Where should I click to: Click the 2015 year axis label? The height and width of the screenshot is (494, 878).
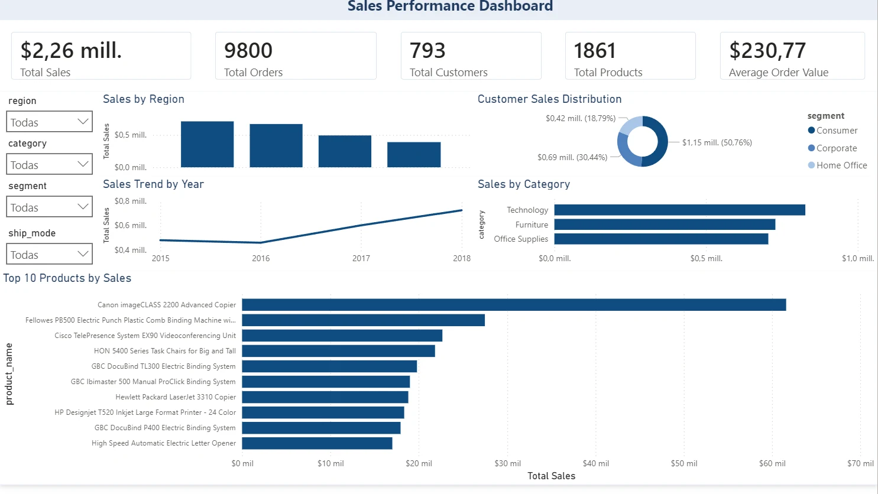[161, 258]
